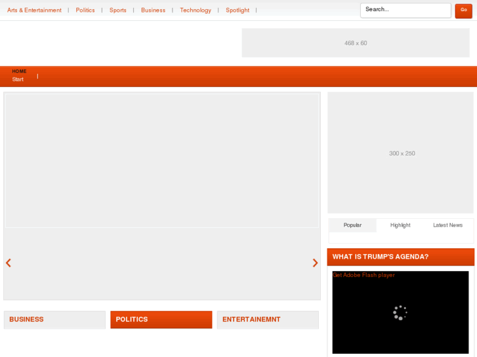Switch to the Popular tab
The width and height of the screenshot is (477, 357).
(x=352, y=225)
